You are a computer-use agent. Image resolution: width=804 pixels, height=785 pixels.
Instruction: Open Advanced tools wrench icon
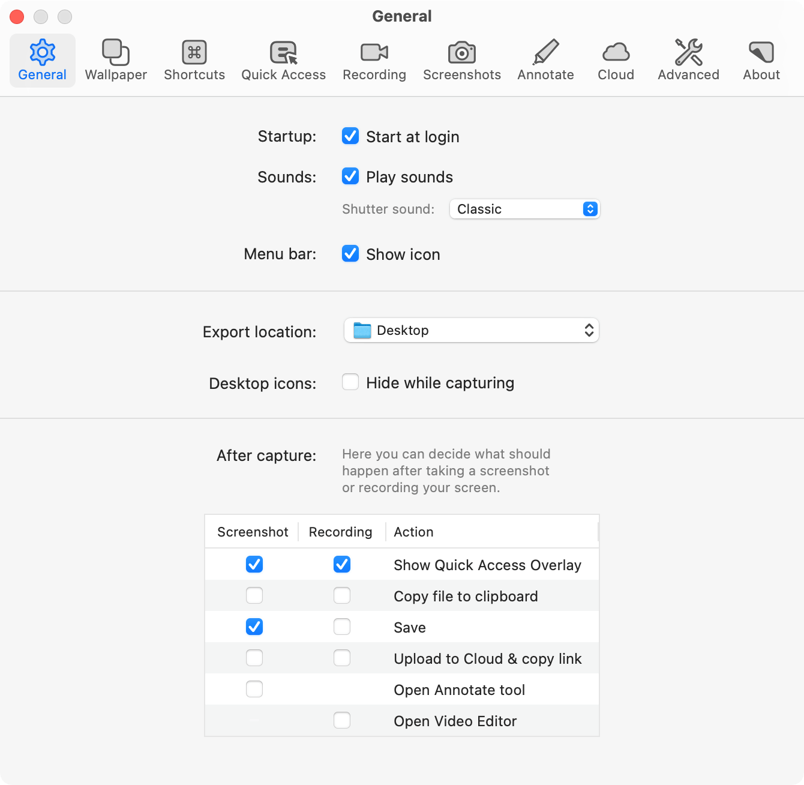688,53
